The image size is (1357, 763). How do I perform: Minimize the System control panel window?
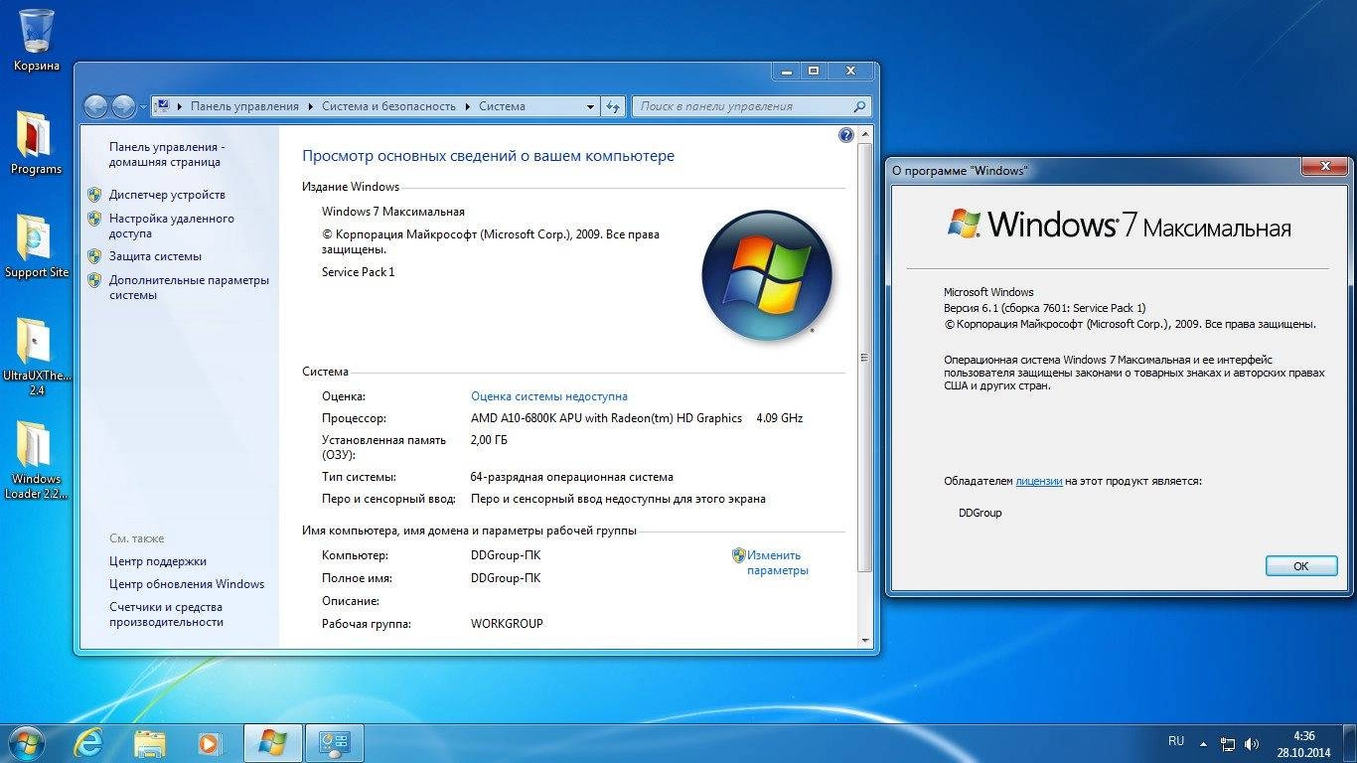tap(786, 71)
